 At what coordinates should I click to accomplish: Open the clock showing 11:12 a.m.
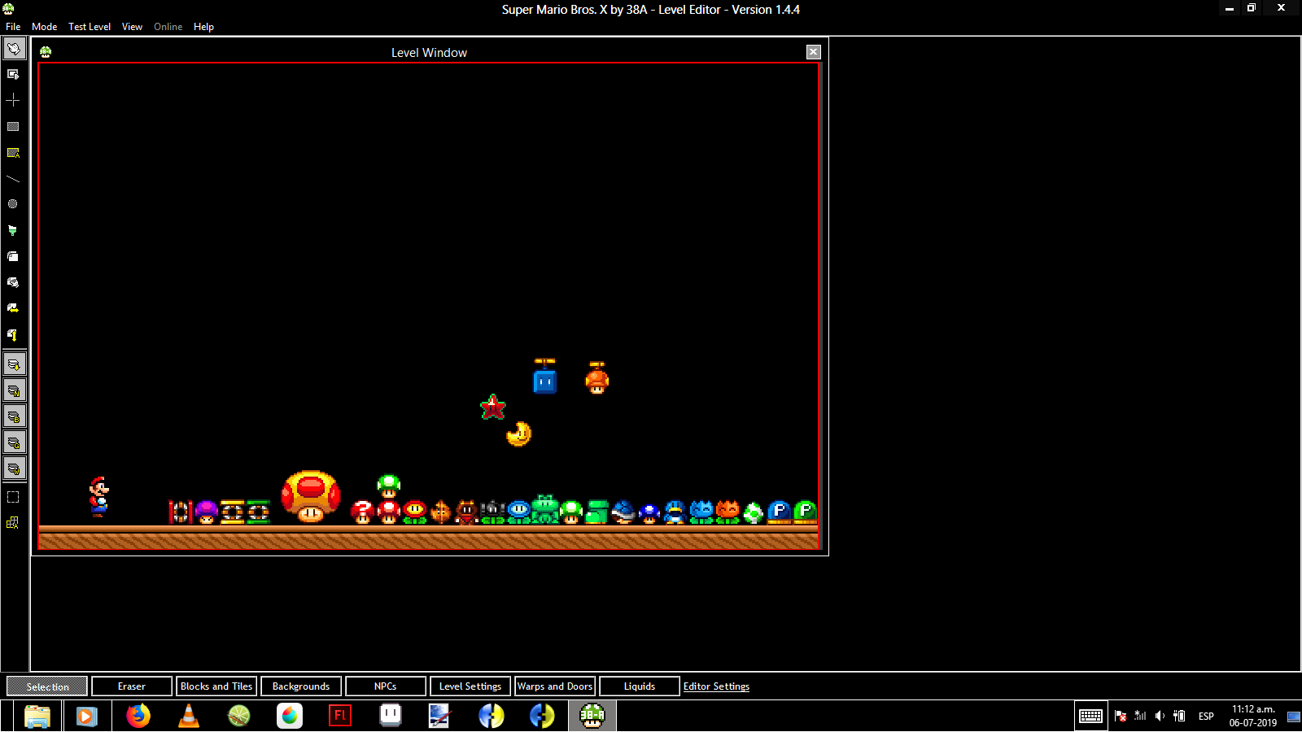tap(1253, 716)
